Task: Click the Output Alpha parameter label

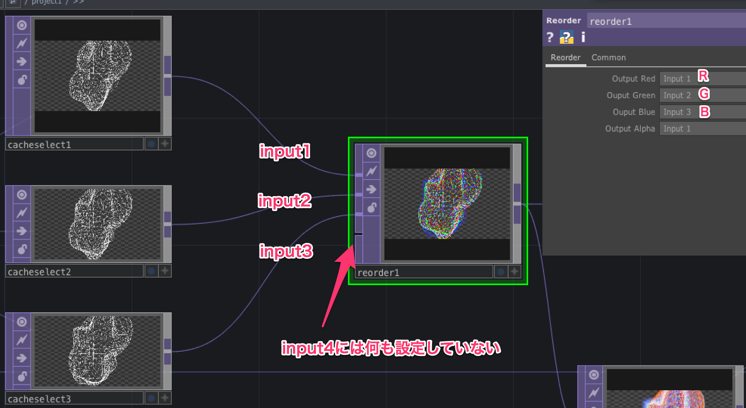Action: coord(630,129)
